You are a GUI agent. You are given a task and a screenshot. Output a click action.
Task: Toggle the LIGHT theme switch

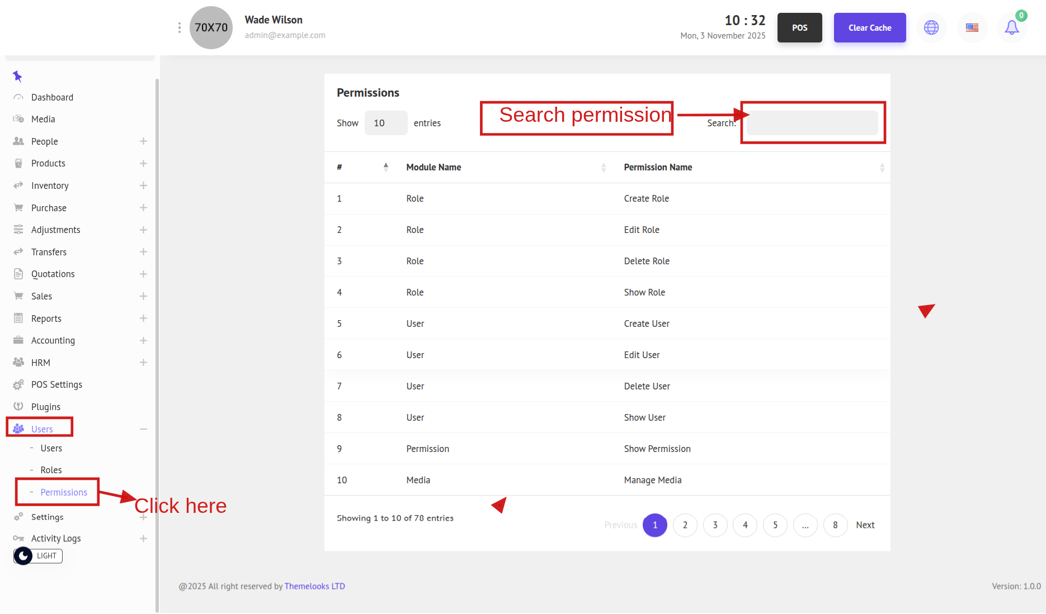point(38,556)
